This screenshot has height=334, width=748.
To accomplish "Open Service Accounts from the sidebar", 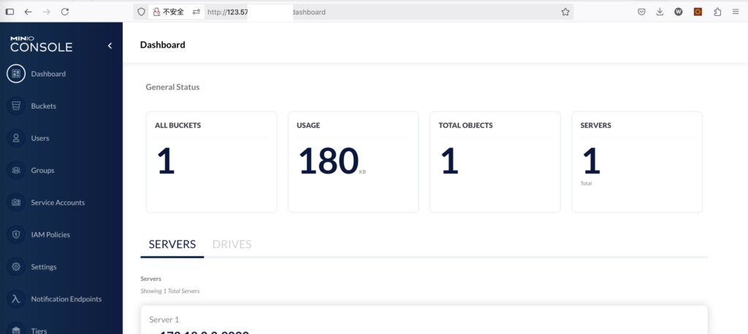I will pos(58,203).
